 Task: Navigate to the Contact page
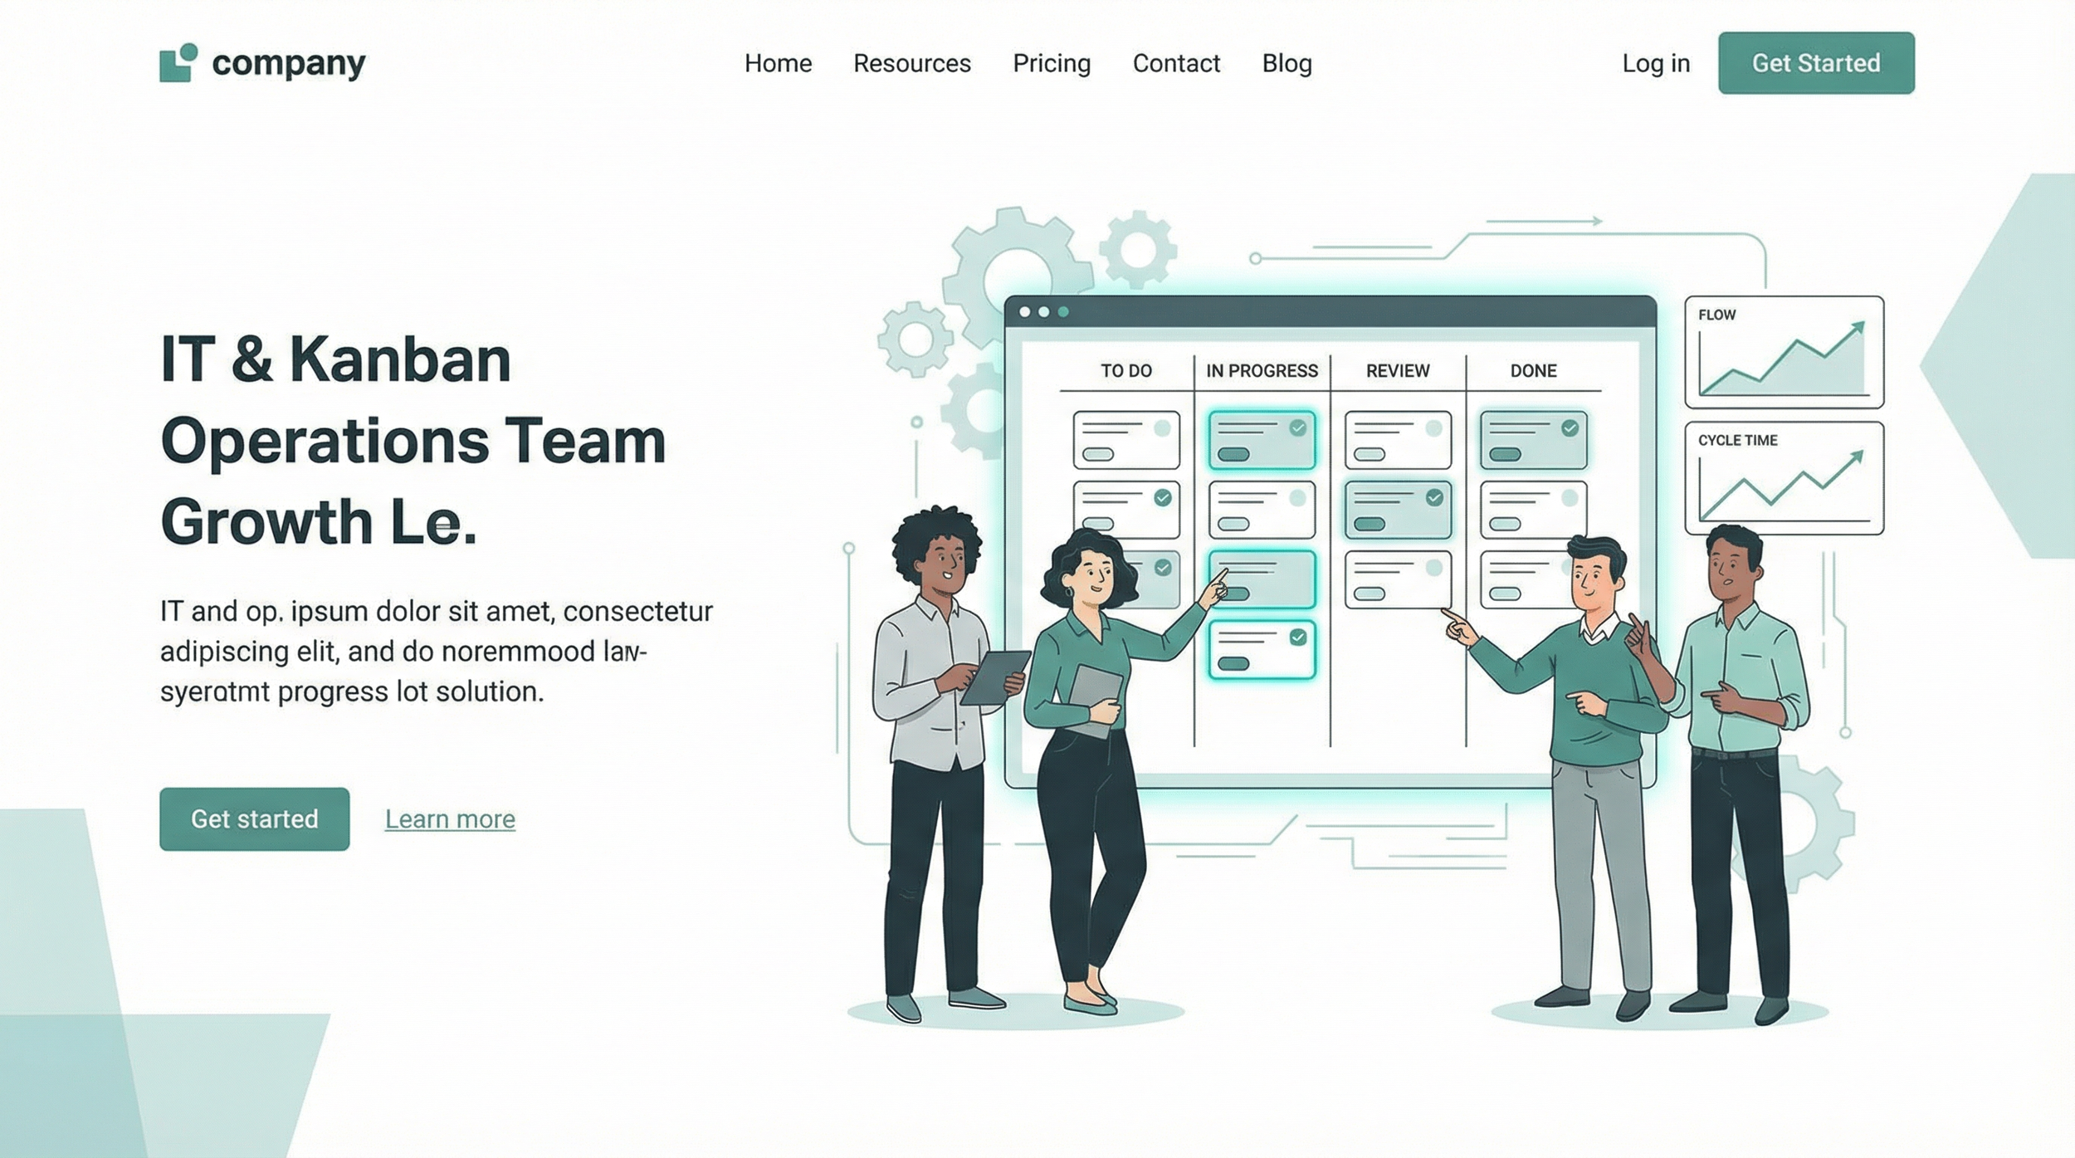[1175, 63]
